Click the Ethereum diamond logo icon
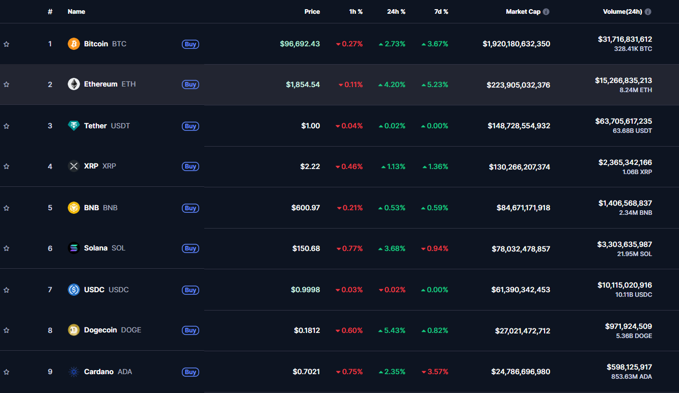The image size is (679, 393). 74,84
